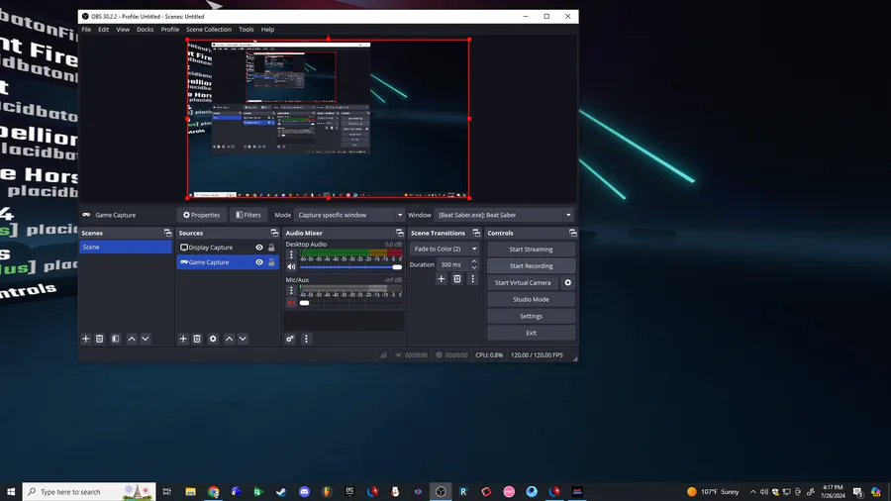Open Audio Mixer menu at the panel bottom
The image size is (891, 501).
tap(306, 339)
